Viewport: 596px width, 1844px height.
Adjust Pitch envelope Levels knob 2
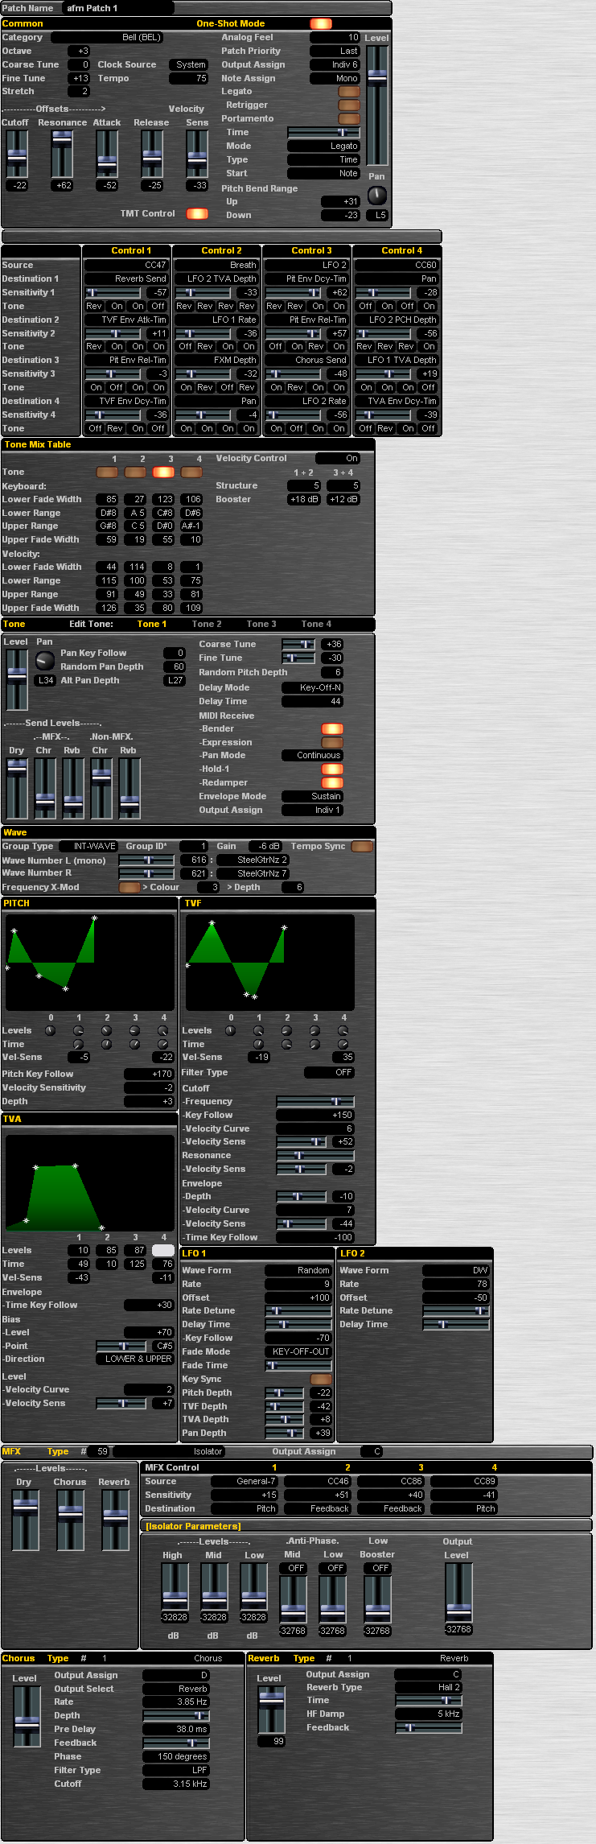(x=107, y=1030)
